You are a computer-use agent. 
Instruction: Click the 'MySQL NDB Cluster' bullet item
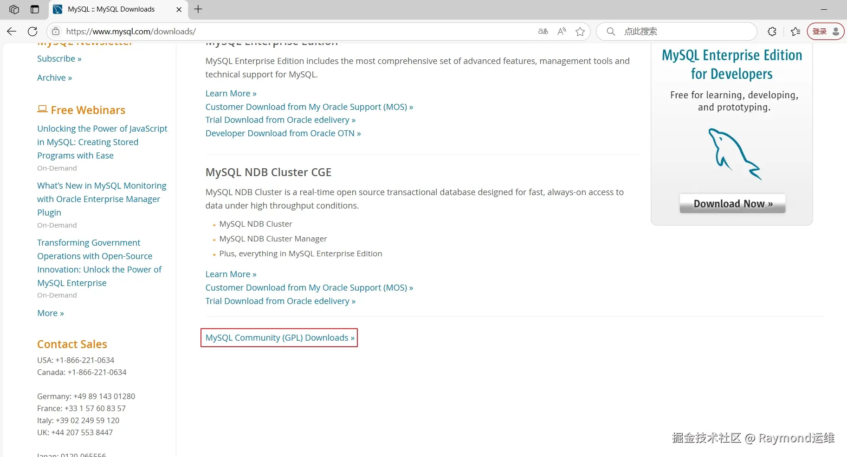[x=256, y=224]
